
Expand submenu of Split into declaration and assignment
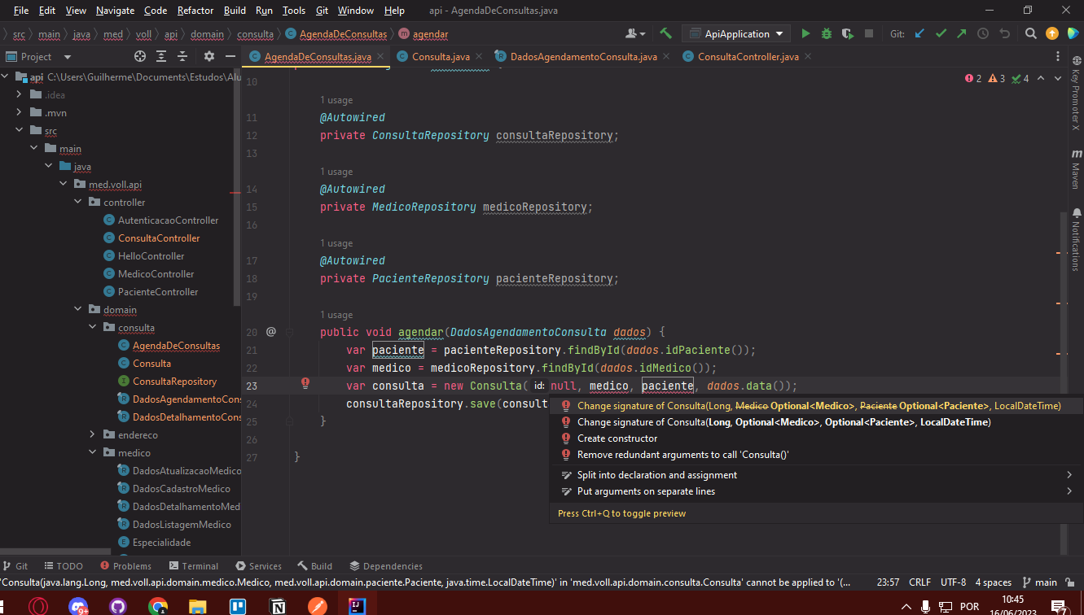tap(1069, 475)
